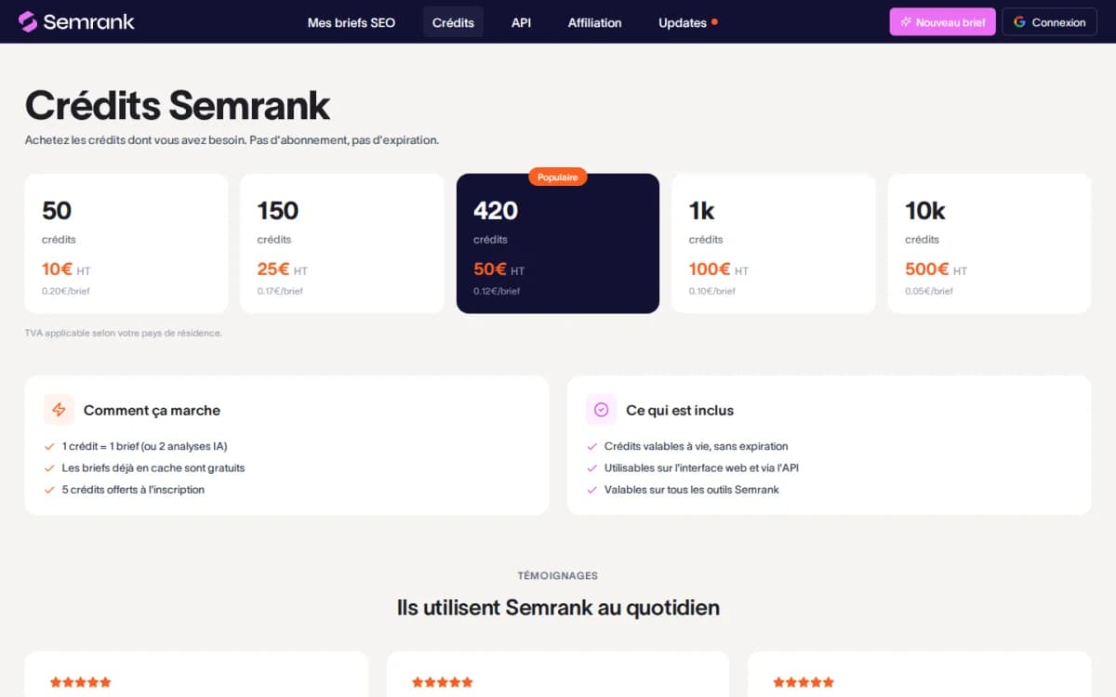
Task: Click the 500€ HT price
Action: (937, 270)
